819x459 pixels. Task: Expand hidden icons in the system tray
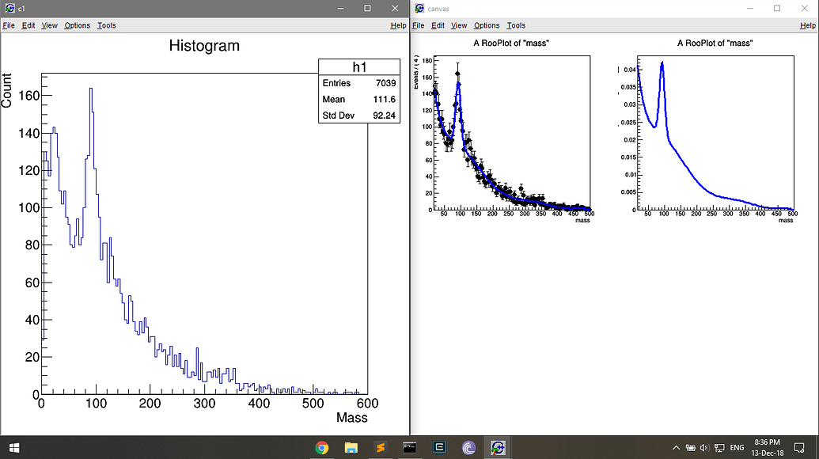(x=675, y=447)
